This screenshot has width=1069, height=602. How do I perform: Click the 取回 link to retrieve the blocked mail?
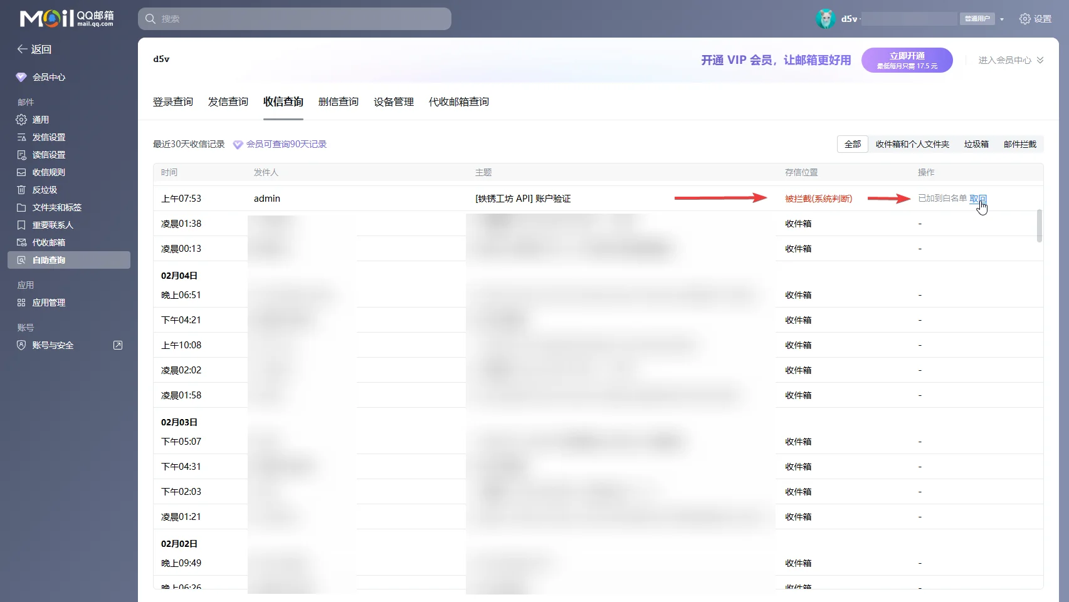pyautogui.click(x=979, y=198)
